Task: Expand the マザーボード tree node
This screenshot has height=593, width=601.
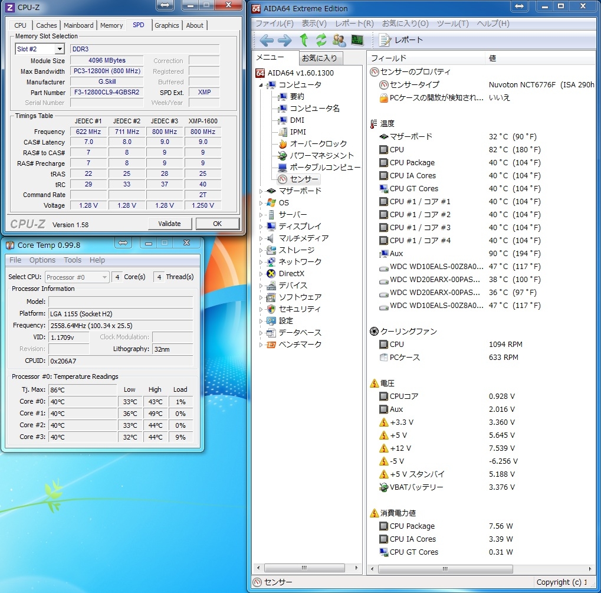Action: [x=262, y=191]
